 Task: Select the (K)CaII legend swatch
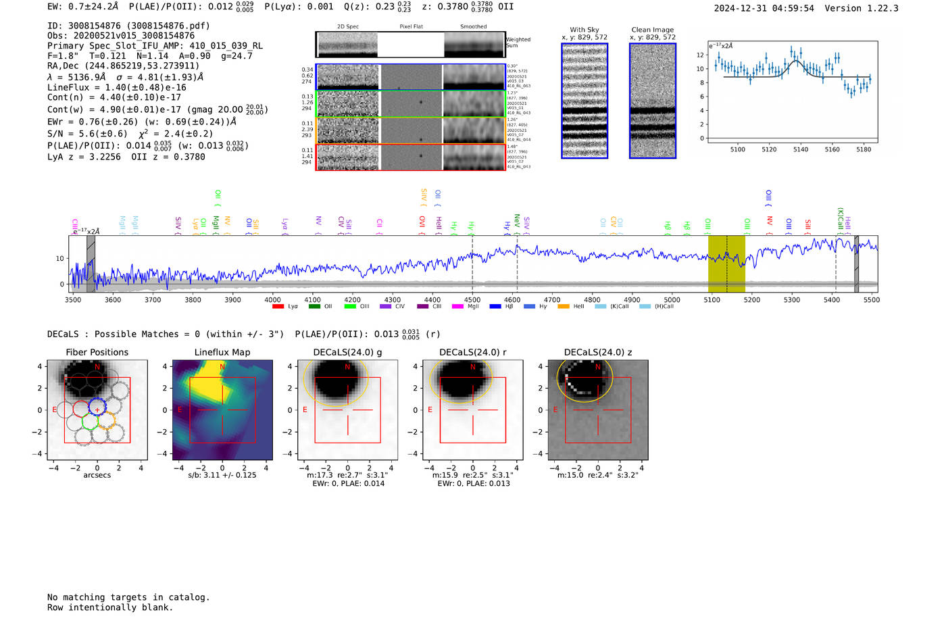tap(600, 307)
